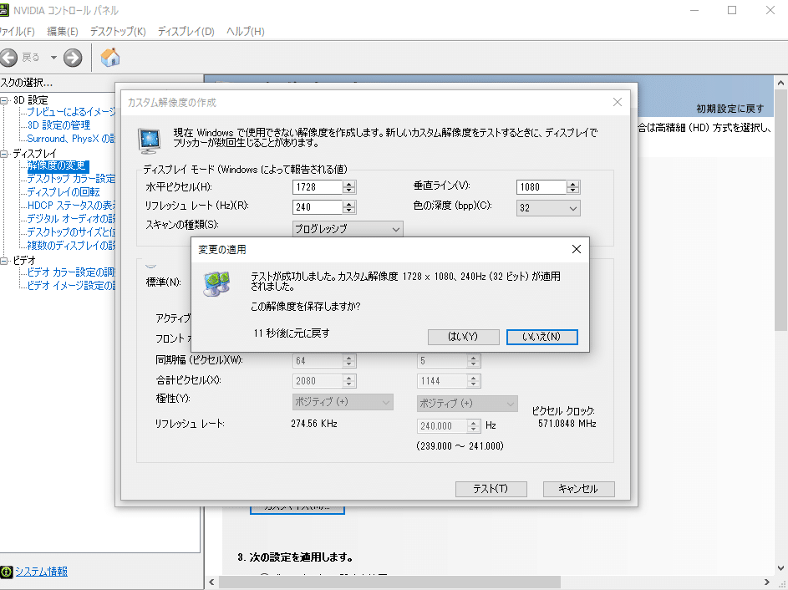Click the horizontal scrollbar right arrow

(x=767, y=582)
